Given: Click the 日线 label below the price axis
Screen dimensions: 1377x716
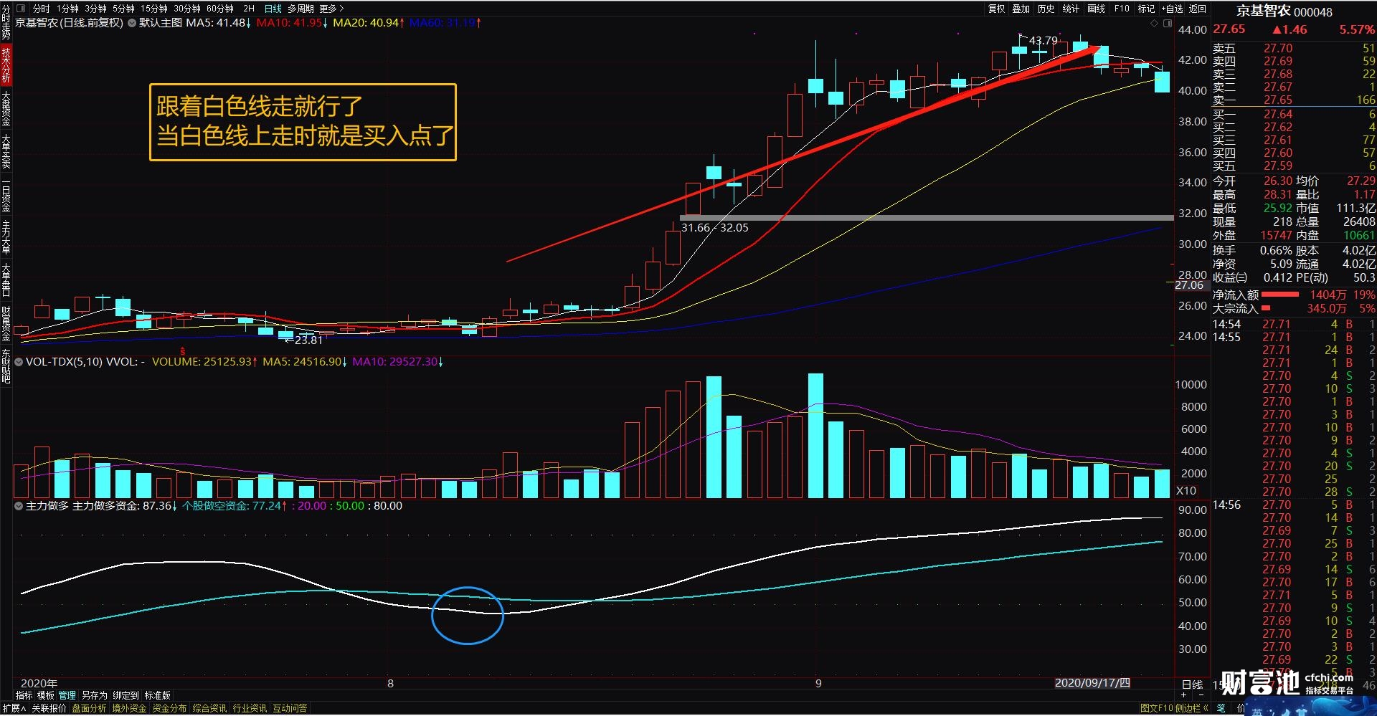Looking at the screenshot, I should [x=1192, y=684].
